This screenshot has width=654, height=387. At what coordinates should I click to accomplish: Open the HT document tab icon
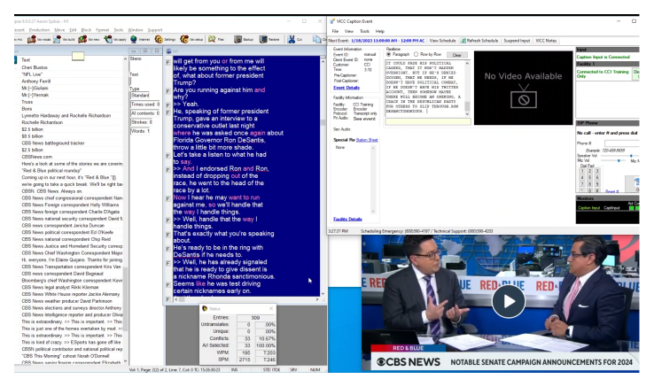pos(169,50)
